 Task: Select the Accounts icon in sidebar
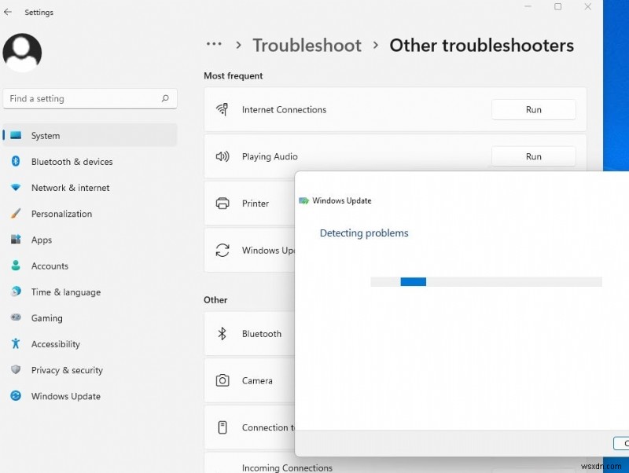17,266
